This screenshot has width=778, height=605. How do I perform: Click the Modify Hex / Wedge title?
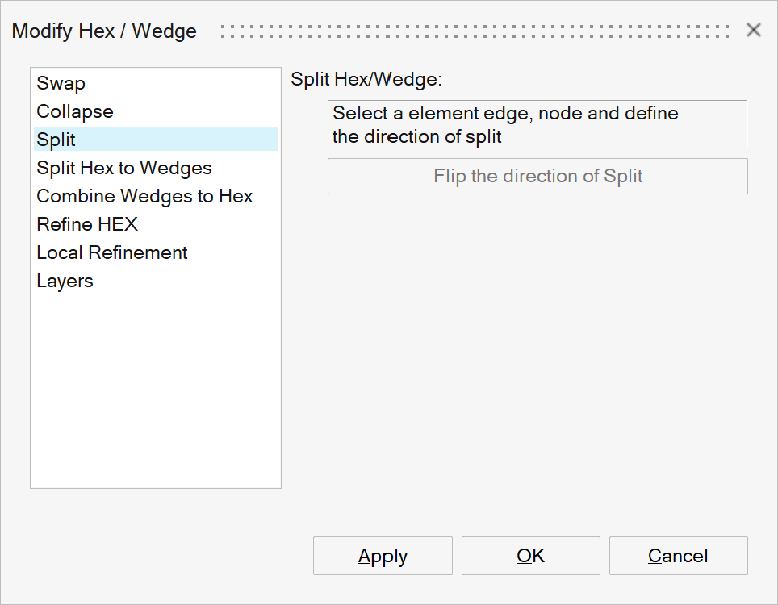[x=104, y=31]
